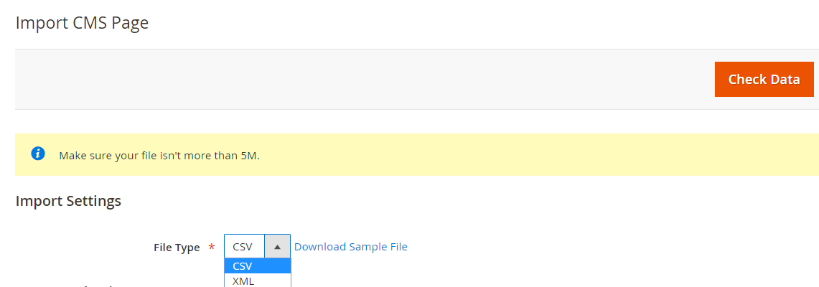Click the File Type dropdown arrow icon

[277, 246]
